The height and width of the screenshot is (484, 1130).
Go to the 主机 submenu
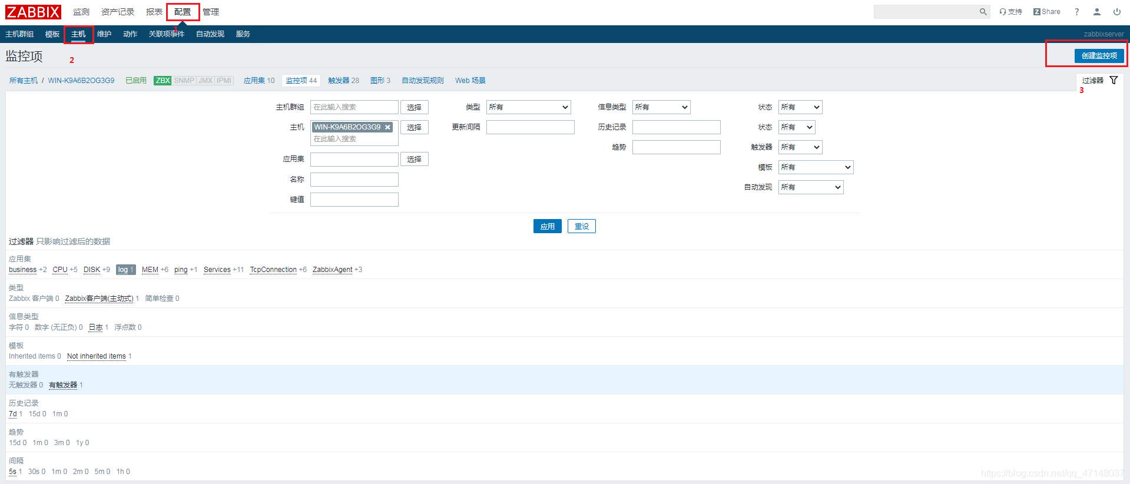pos(78,34)
